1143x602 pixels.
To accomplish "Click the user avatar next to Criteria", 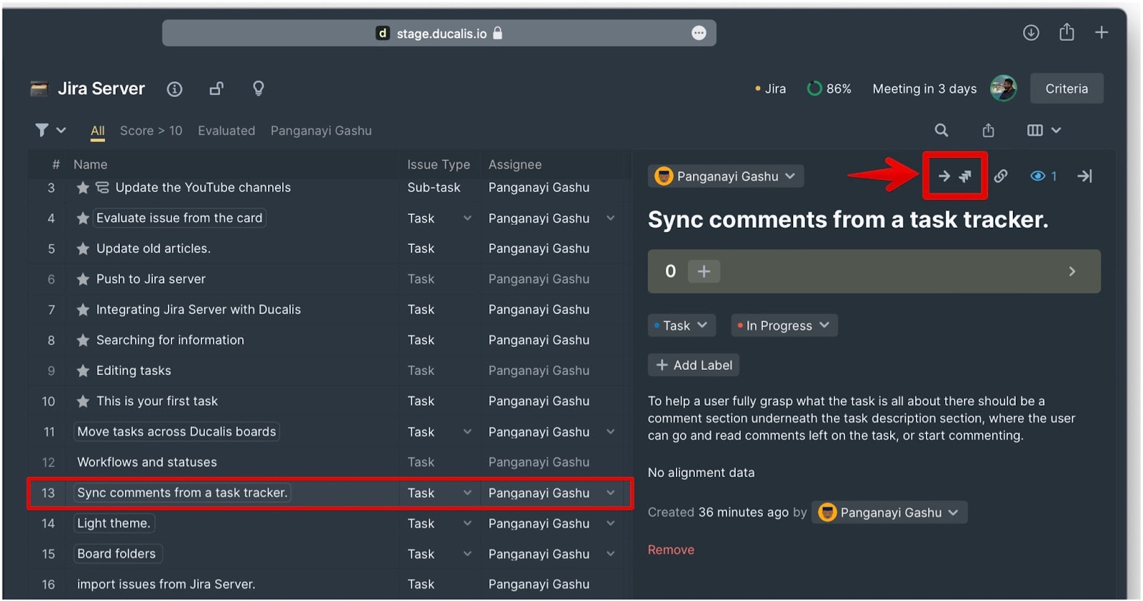I will click(1004, 89).
